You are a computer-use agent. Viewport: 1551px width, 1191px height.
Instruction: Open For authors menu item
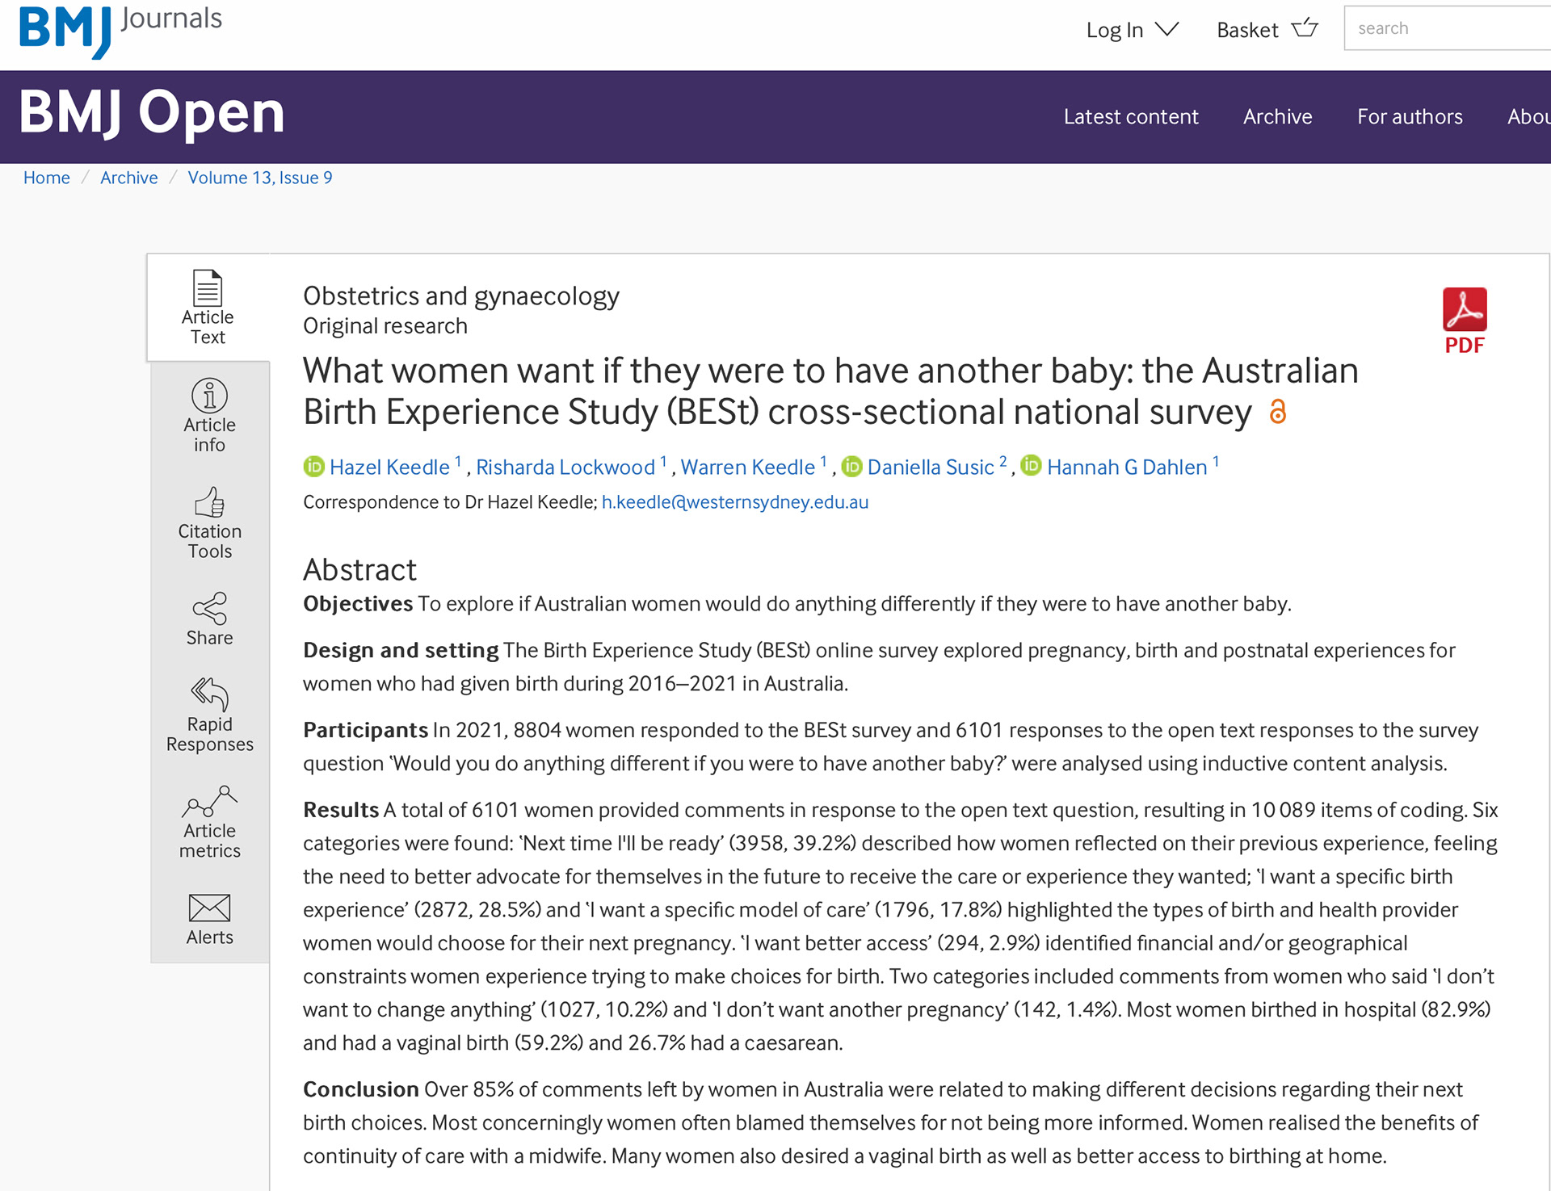(1409, 117)
